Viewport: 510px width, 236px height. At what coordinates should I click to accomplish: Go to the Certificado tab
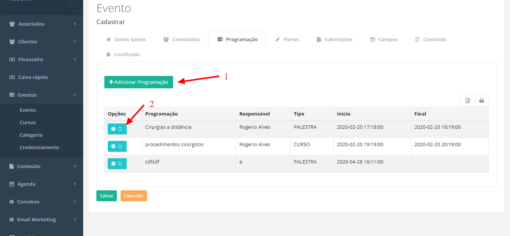point(123,54)
